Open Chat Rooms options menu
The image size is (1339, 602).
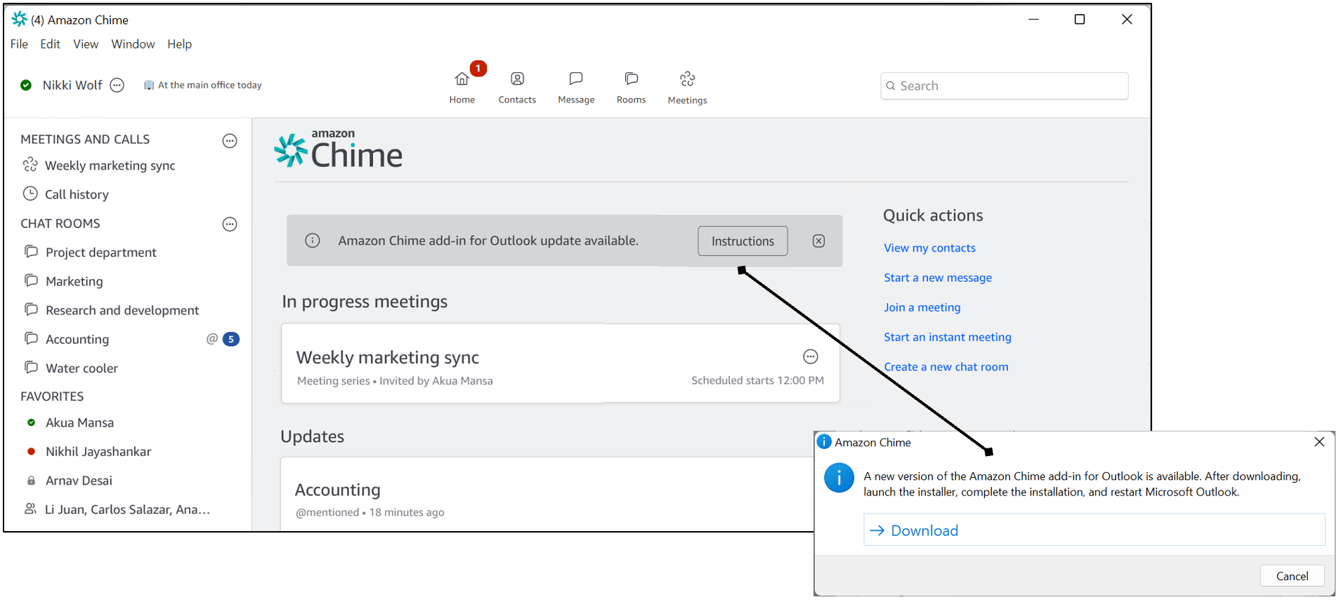tap(230, 225)
